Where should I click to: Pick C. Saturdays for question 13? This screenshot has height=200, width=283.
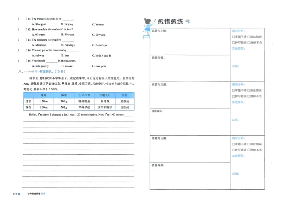point(100,45)
